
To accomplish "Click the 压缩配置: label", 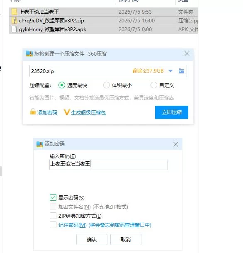I will tap(40, 85).
